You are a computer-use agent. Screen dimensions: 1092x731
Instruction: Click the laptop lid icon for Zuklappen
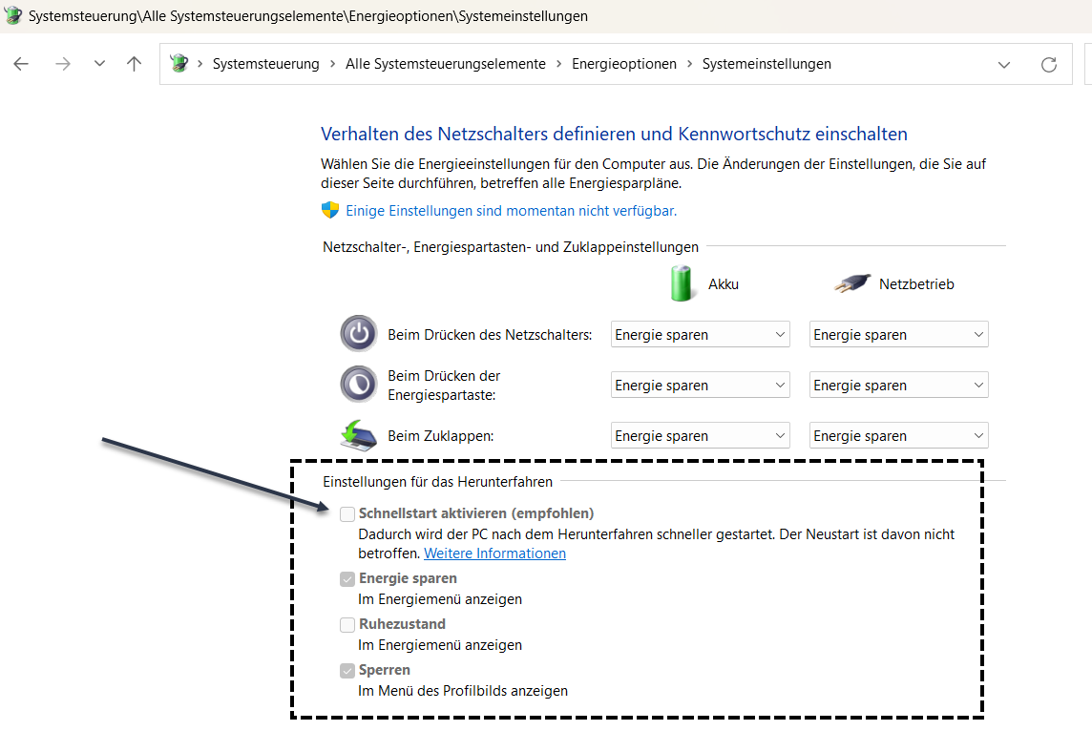click(358, 435)
